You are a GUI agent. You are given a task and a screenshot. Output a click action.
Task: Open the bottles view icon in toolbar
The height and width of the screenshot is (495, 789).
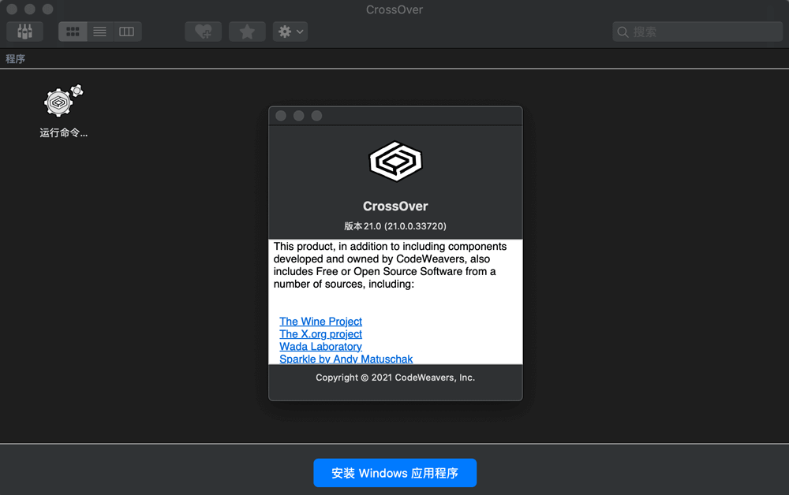point(24,32)
